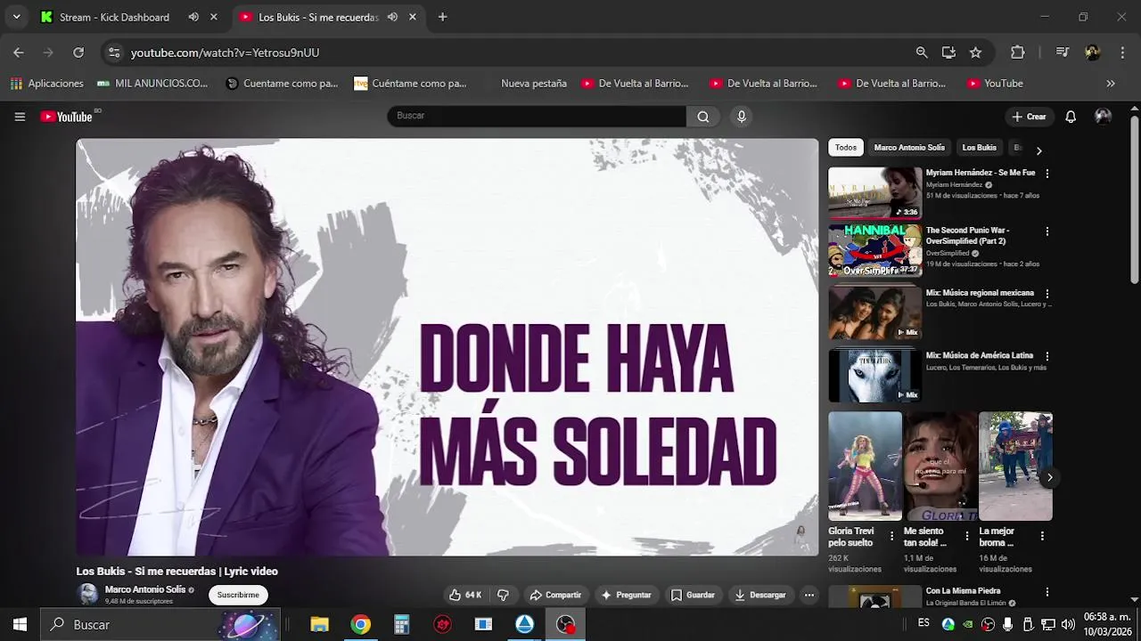Go back with the browser back arrow

pos(19,53)
